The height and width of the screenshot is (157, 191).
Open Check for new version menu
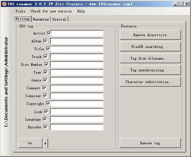click(x=51, y=11)
